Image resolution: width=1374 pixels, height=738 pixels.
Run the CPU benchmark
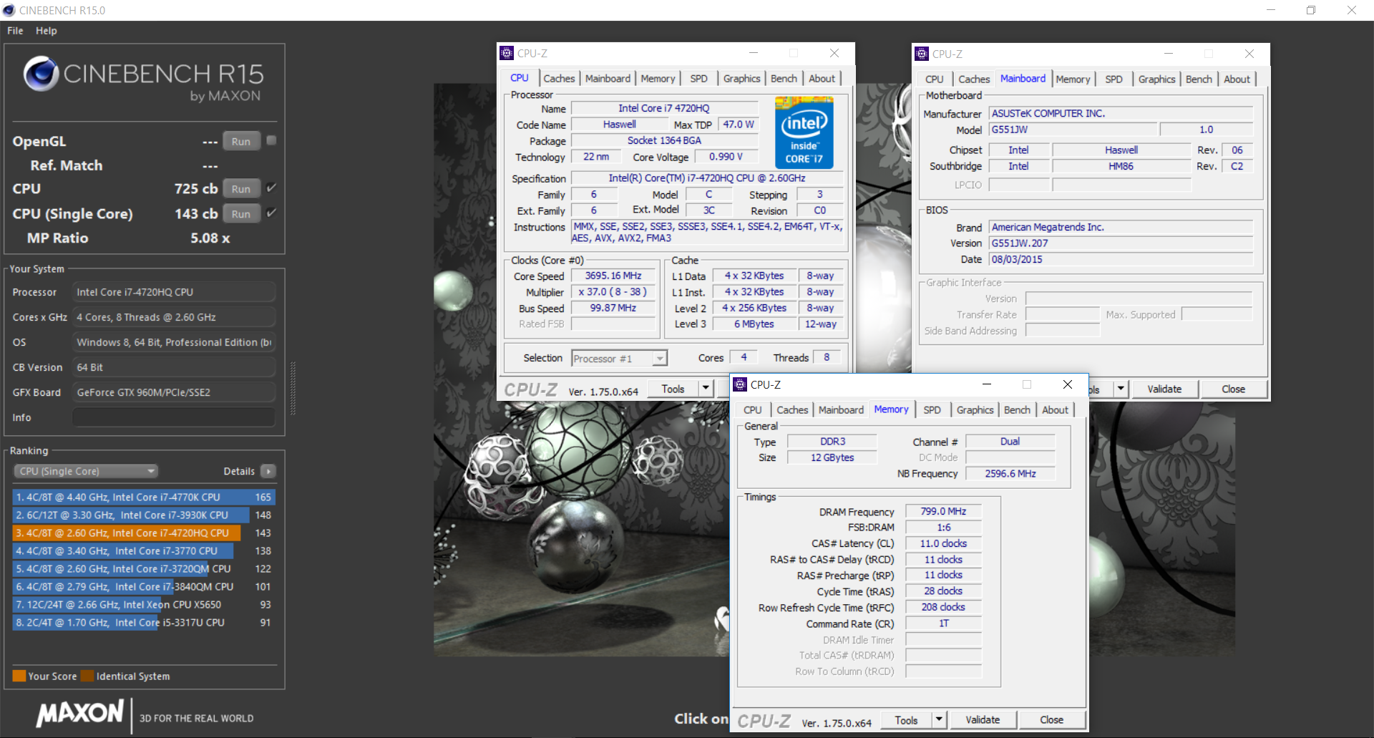[241, 189]
